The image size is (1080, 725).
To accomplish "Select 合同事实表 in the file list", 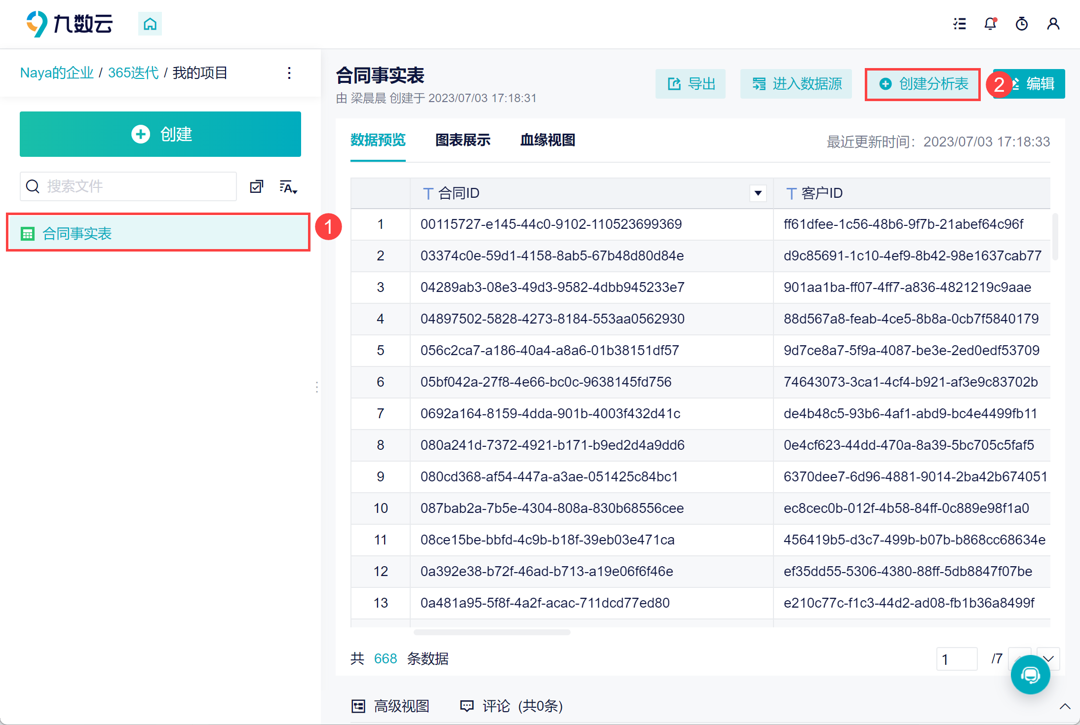I will tap(158, 233).
